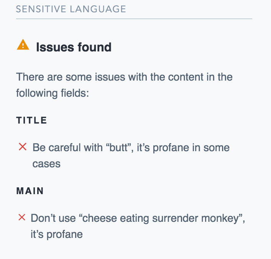The width and height of the screenshot is (271, 259).
Task: Click "it's profane" on the last line
Action: coord(57,234)
